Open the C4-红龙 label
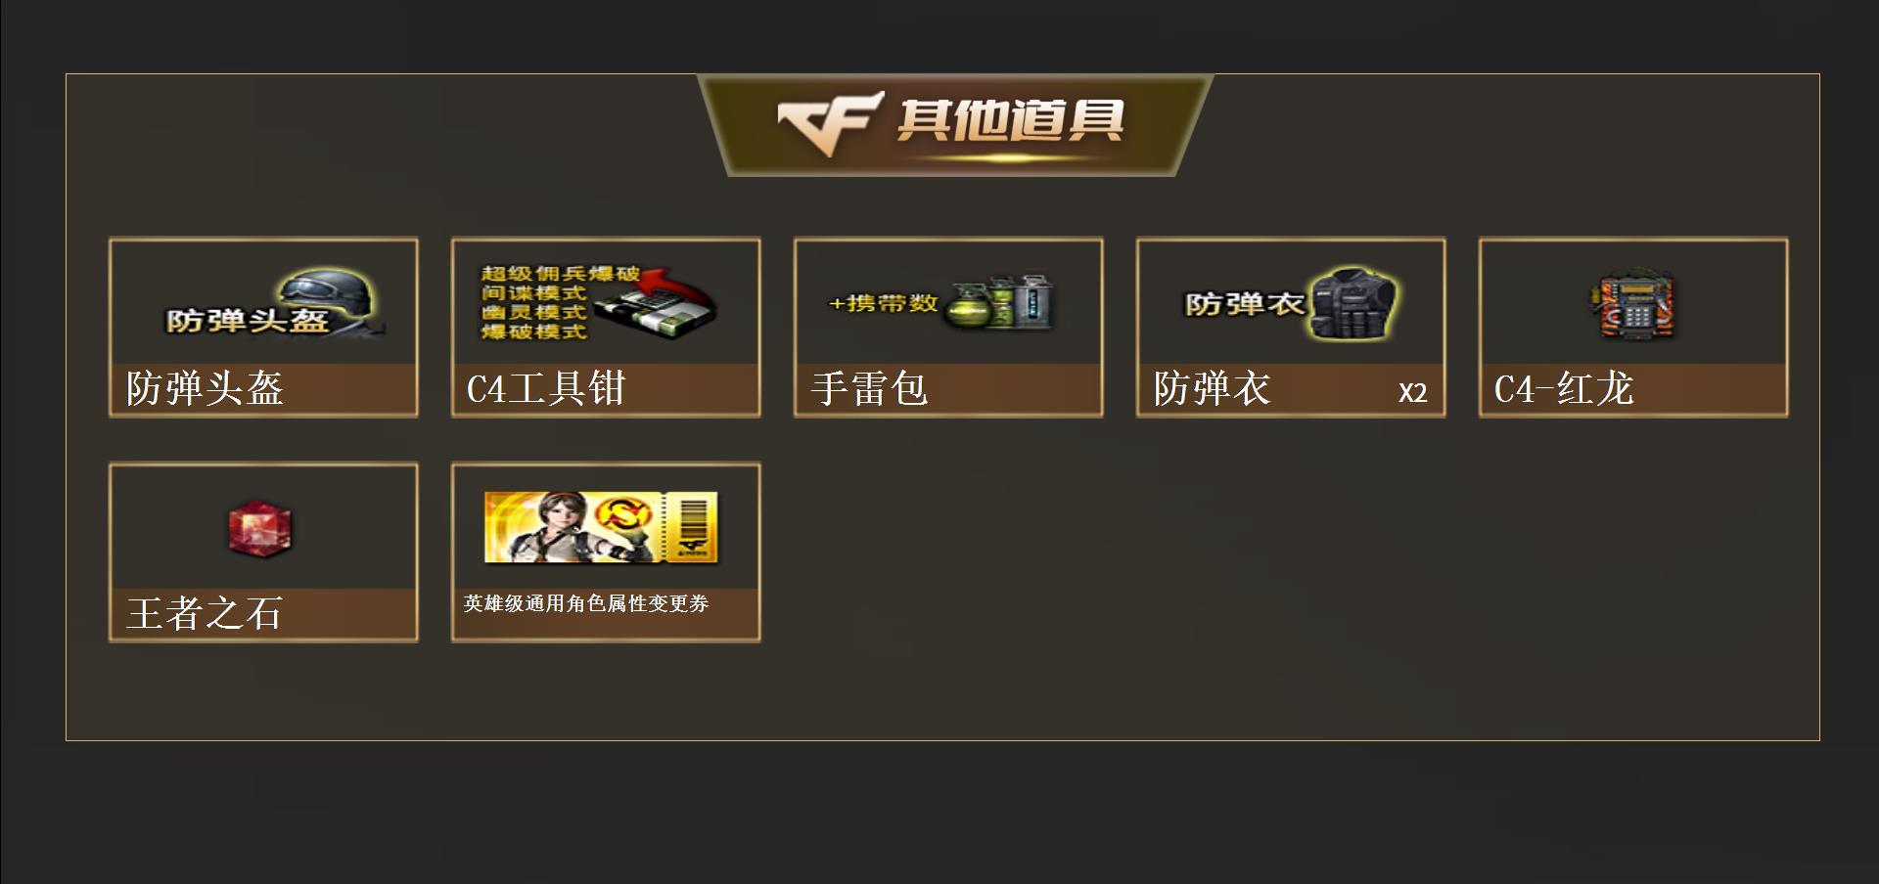This screenshot has height=884, width=1879. [x=1564, y=389]
